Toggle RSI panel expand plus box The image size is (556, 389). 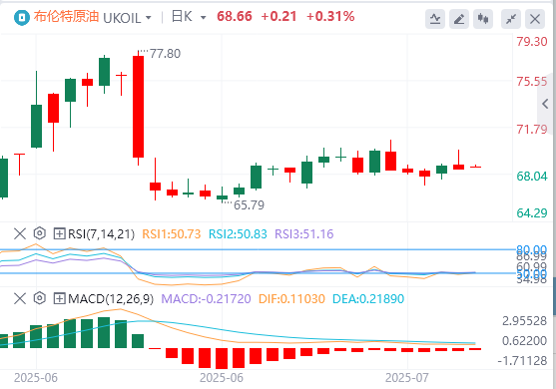(x=59, y=233)
